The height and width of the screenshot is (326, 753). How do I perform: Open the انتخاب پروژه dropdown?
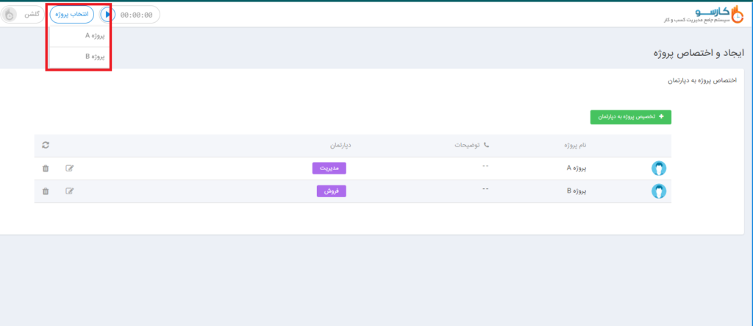tap(72, 14)
